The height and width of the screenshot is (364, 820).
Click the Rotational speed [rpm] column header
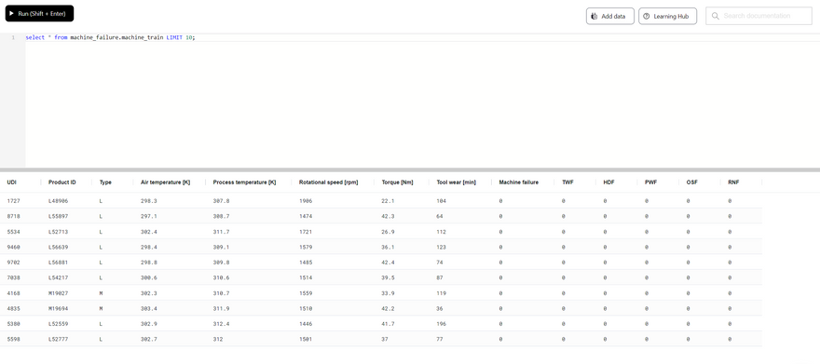tap(328, 182)
